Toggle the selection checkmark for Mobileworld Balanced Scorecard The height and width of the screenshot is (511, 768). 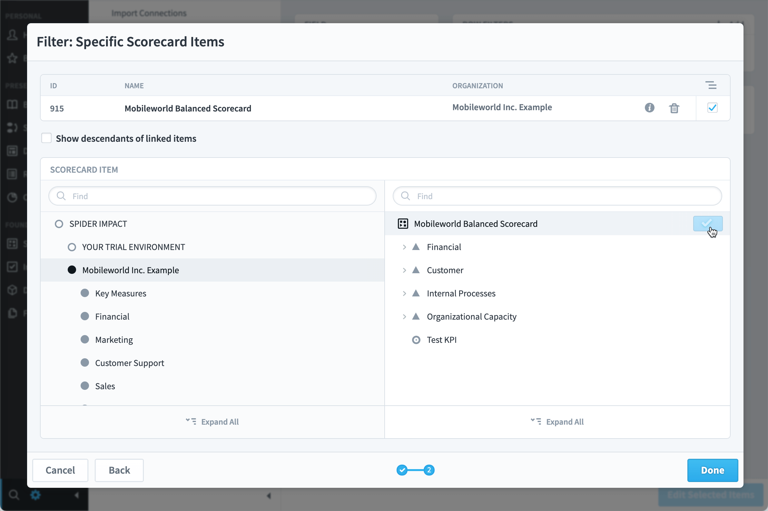point(708,224)
